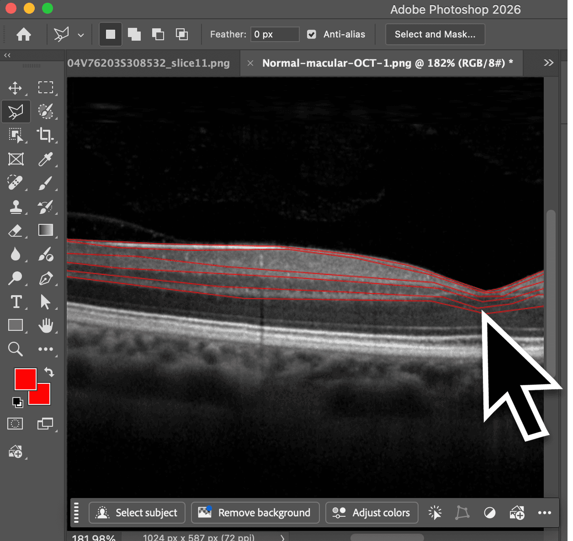Screen dimensions: 573x541
Task: Select the Quick Selection tool
Action: pos(46,111)
